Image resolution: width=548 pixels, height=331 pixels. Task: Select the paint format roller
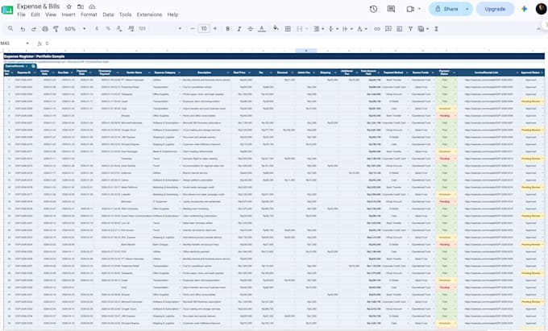tap(56, 29)
